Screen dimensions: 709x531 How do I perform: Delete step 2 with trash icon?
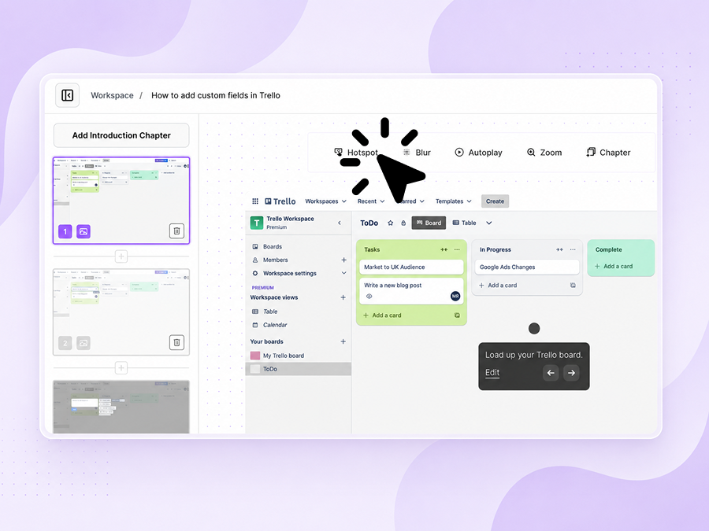click(176, 343)
